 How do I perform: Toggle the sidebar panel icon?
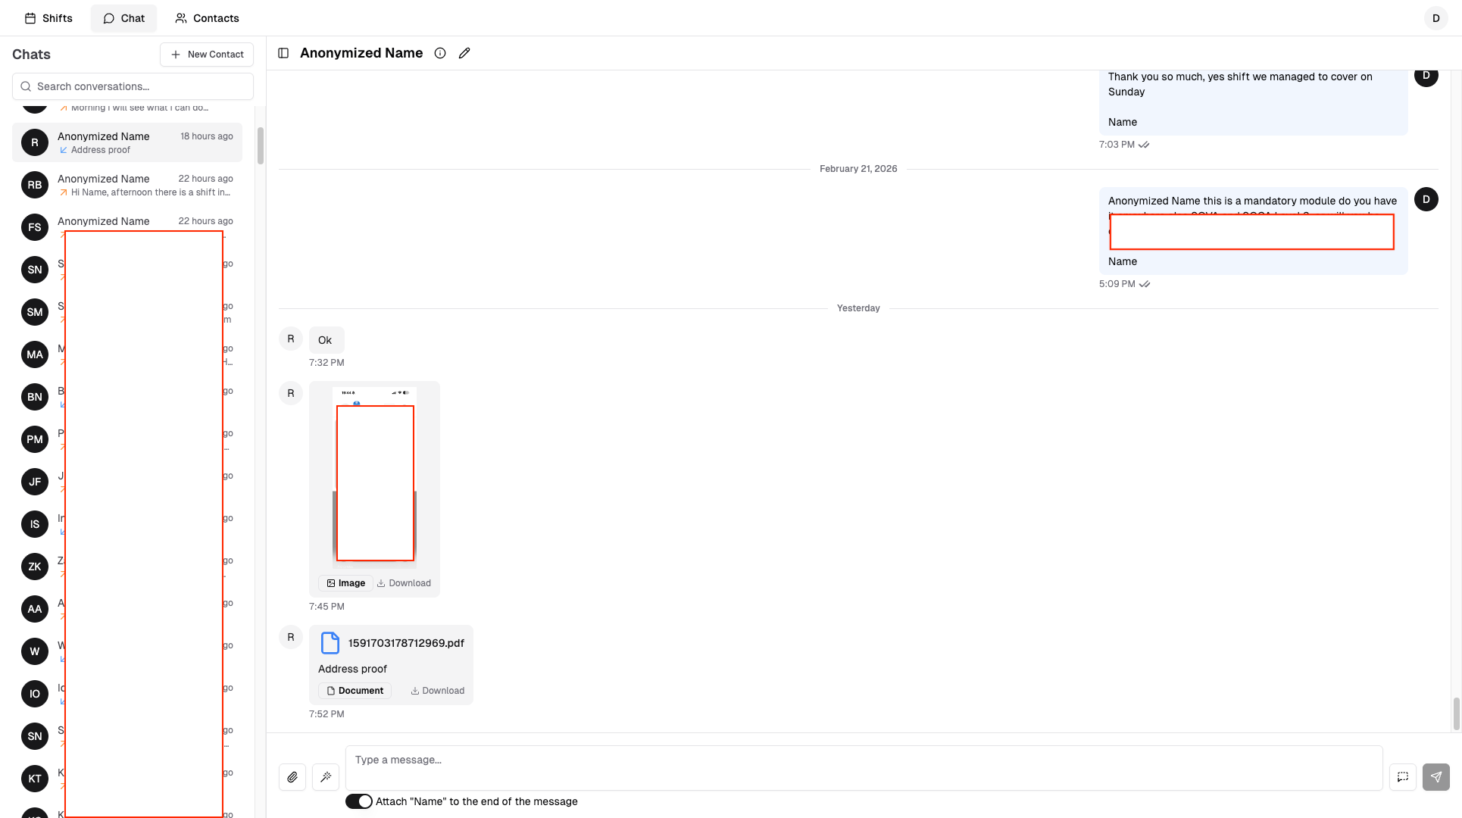pos(283,53)
